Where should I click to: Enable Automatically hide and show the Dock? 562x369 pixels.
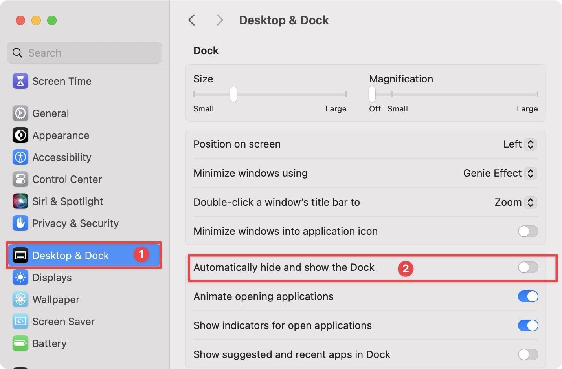coord(527,268)
